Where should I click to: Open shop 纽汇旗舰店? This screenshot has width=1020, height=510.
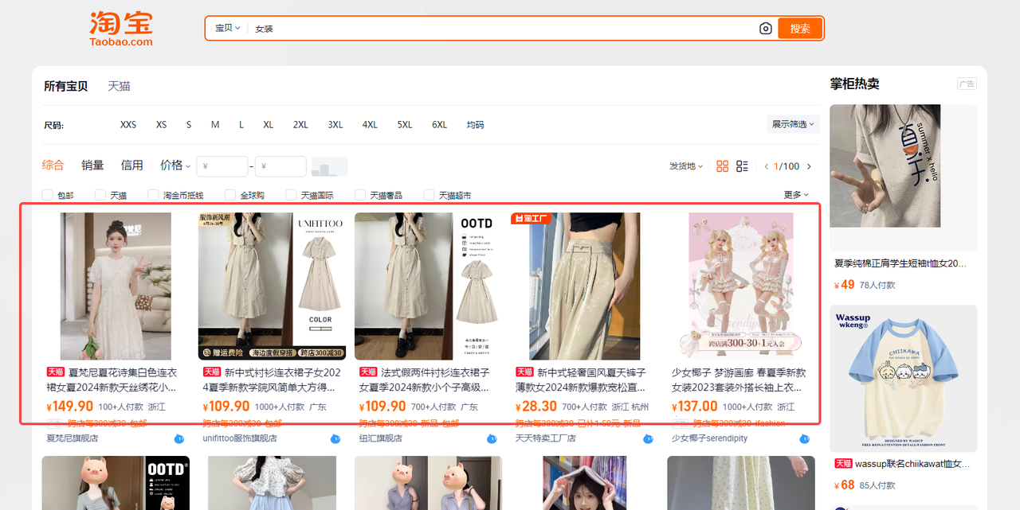[x=381, y=438]
